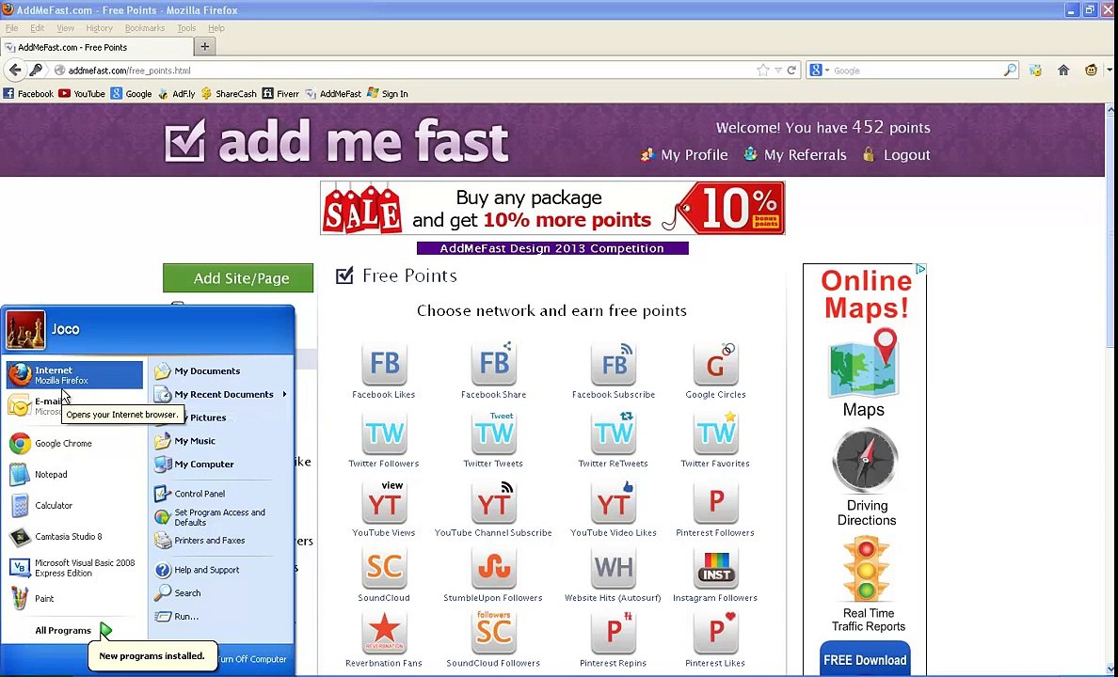Image resolution: width=1118 pixels, height=677 pixels.
Task: Open a new tab with plus button
Action: 204,47
